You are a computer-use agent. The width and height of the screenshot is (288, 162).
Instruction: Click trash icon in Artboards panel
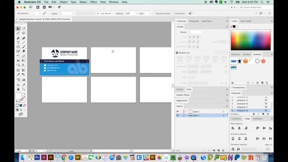(x=268, y=114)
